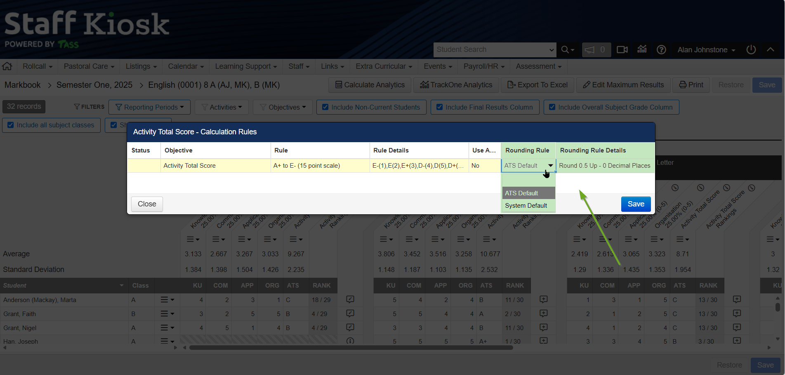Expand the Activities filter
Viewport: 785px width, 375px height.
coord(222,107)
